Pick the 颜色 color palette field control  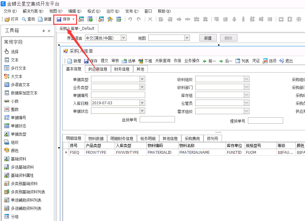pyautogui.click(x=11, y=151)
